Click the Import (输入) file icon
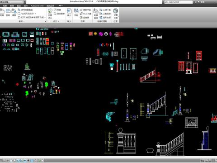217x163 pixels. [69, 12]
